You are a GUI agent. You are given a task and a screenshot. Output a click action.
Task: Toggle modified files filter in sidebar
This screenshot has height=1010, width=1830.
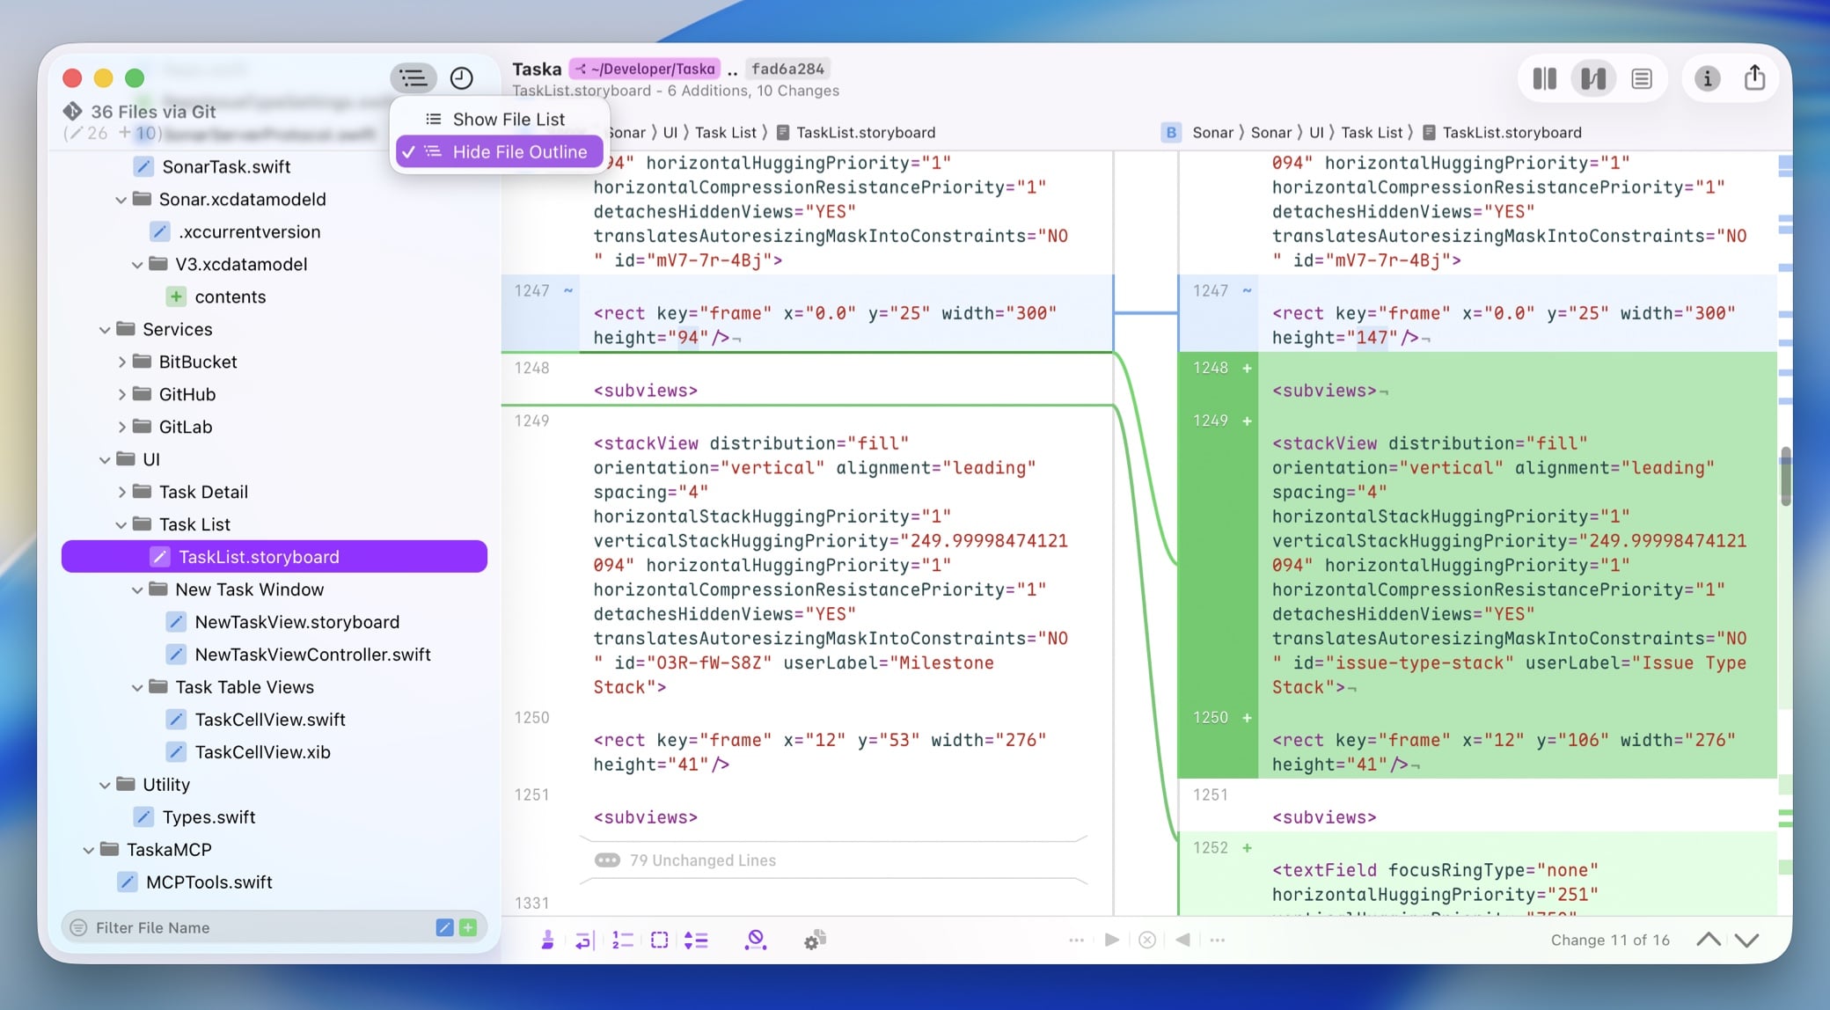[x=444, y=927]
